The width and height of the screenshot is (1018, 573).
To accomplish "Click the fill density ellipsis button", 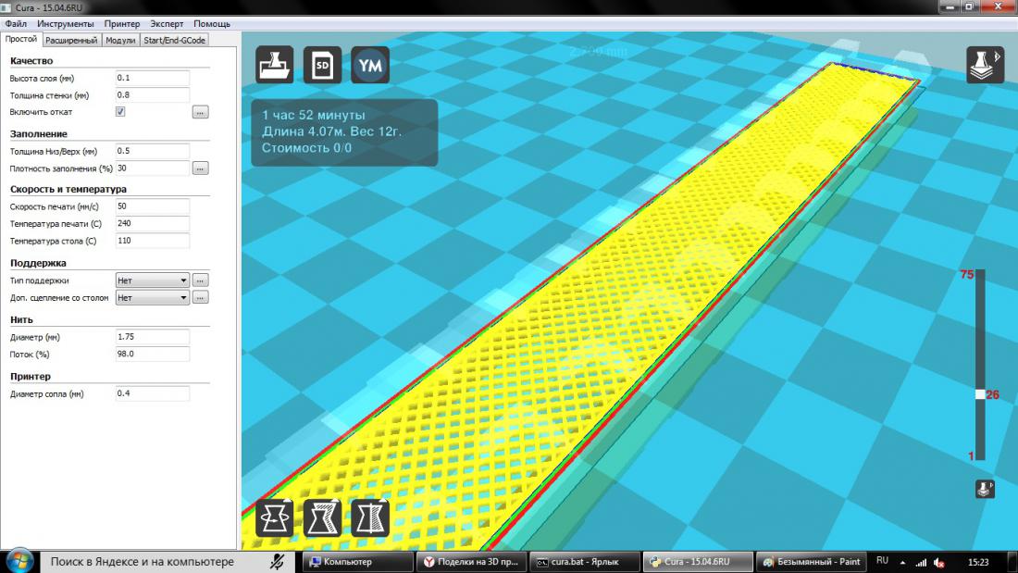I will [200, 168].
